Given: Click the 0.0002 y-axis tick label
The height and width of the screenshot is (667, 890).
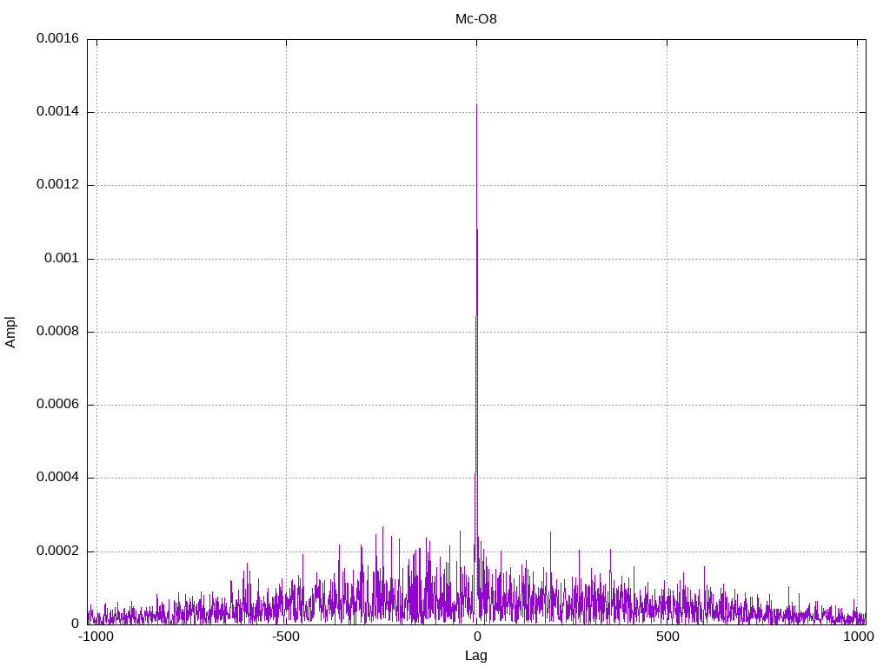Looking at the screenshot, I should coord(57,551).
